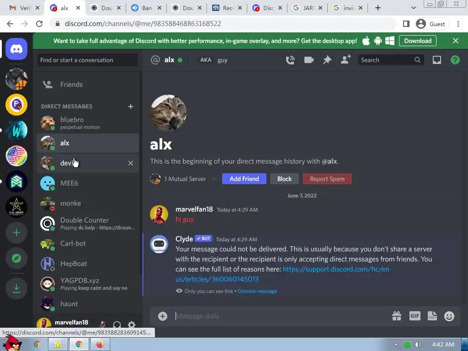Go back in browser
Image resolution: width=468 pixels, height=351 pixels.
10,24
